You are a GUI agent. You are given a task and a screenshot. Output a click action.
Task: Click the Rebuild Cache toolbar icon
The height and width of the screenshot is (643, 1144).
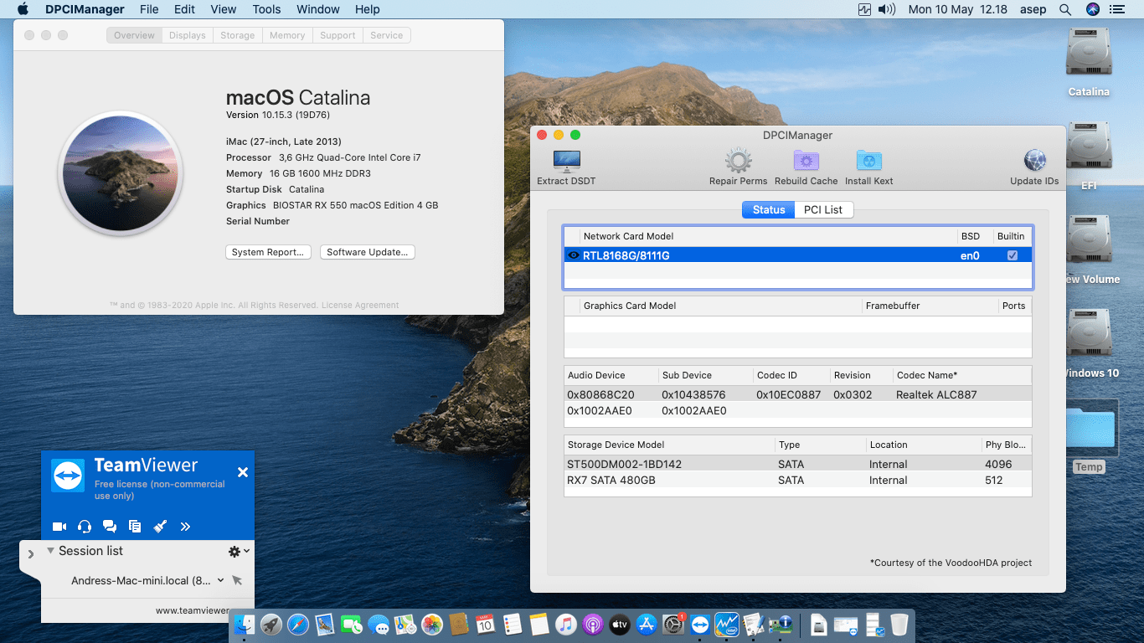coord(806,167)
